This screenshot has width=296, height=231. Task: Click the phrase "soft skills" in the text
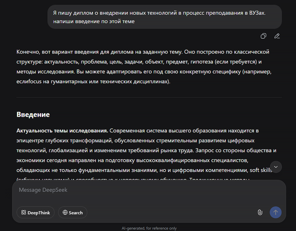coord(261,170)
